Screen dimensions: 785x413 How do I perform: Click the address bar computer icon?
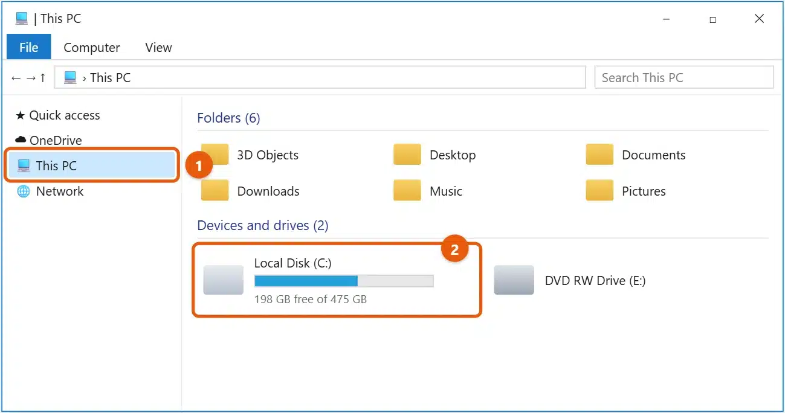[x=70, y=77]
